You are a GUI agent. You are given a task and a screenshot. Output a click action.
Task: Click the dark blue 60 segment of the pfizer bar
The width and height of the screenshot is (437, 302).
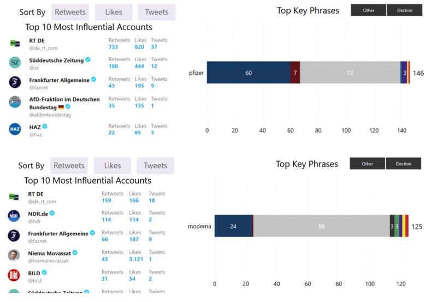[249, 73]
